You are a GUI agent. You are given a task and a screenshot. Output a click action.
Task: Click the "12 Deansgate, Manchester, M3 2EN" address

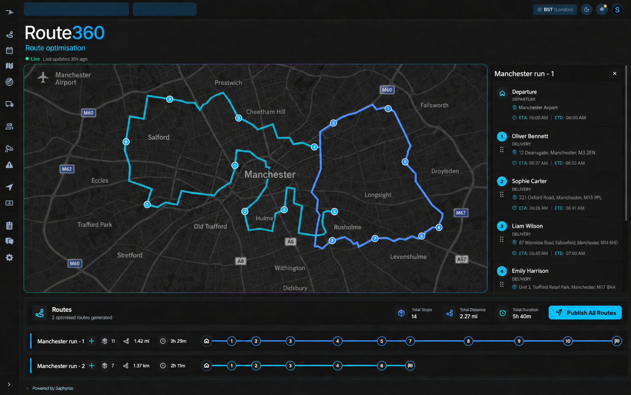[557, 153]
